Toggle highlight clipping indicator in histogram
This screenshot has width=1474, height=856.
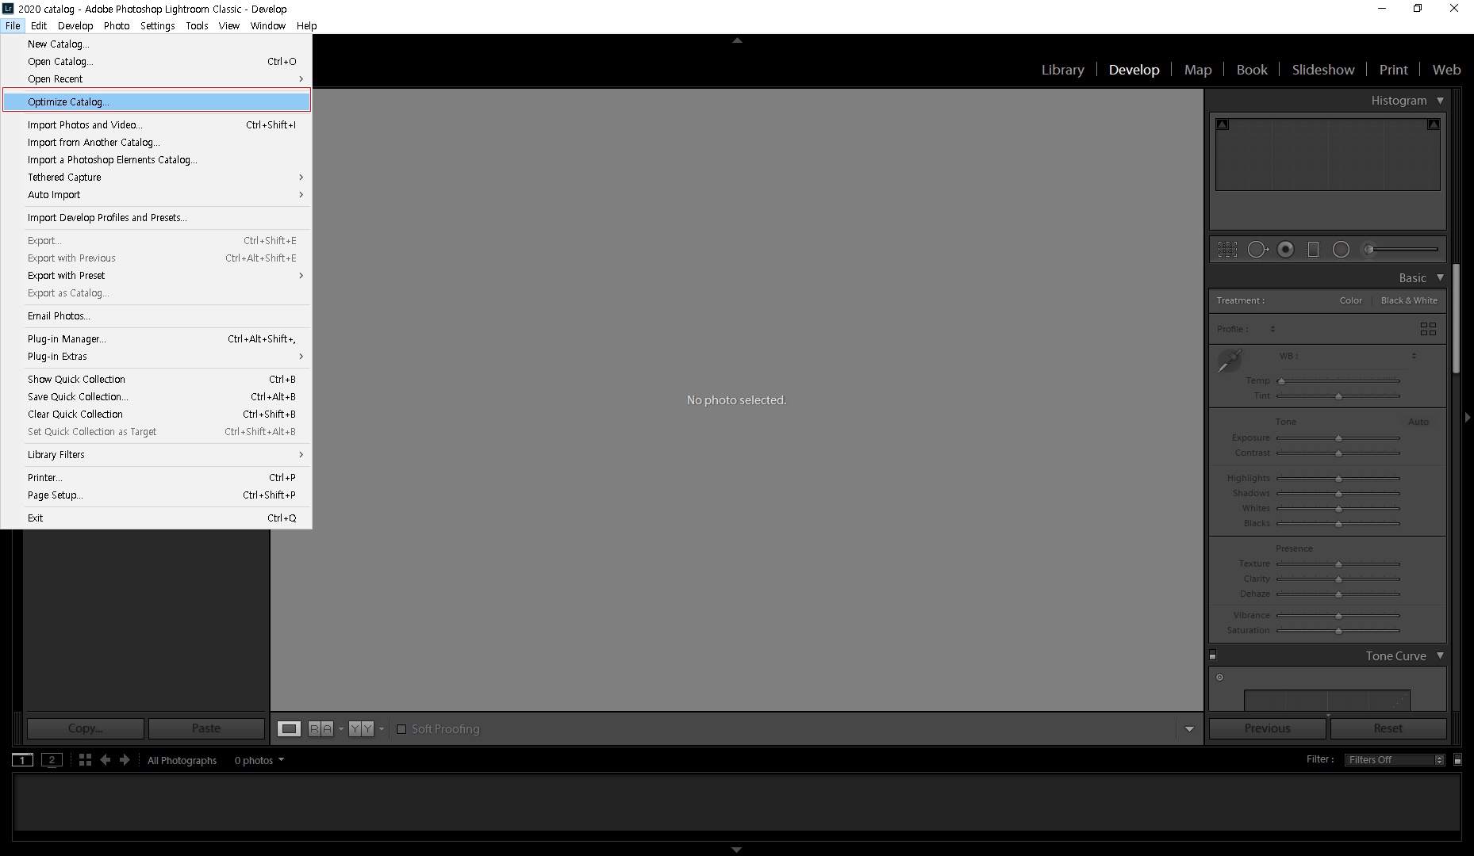(1434, 124)
